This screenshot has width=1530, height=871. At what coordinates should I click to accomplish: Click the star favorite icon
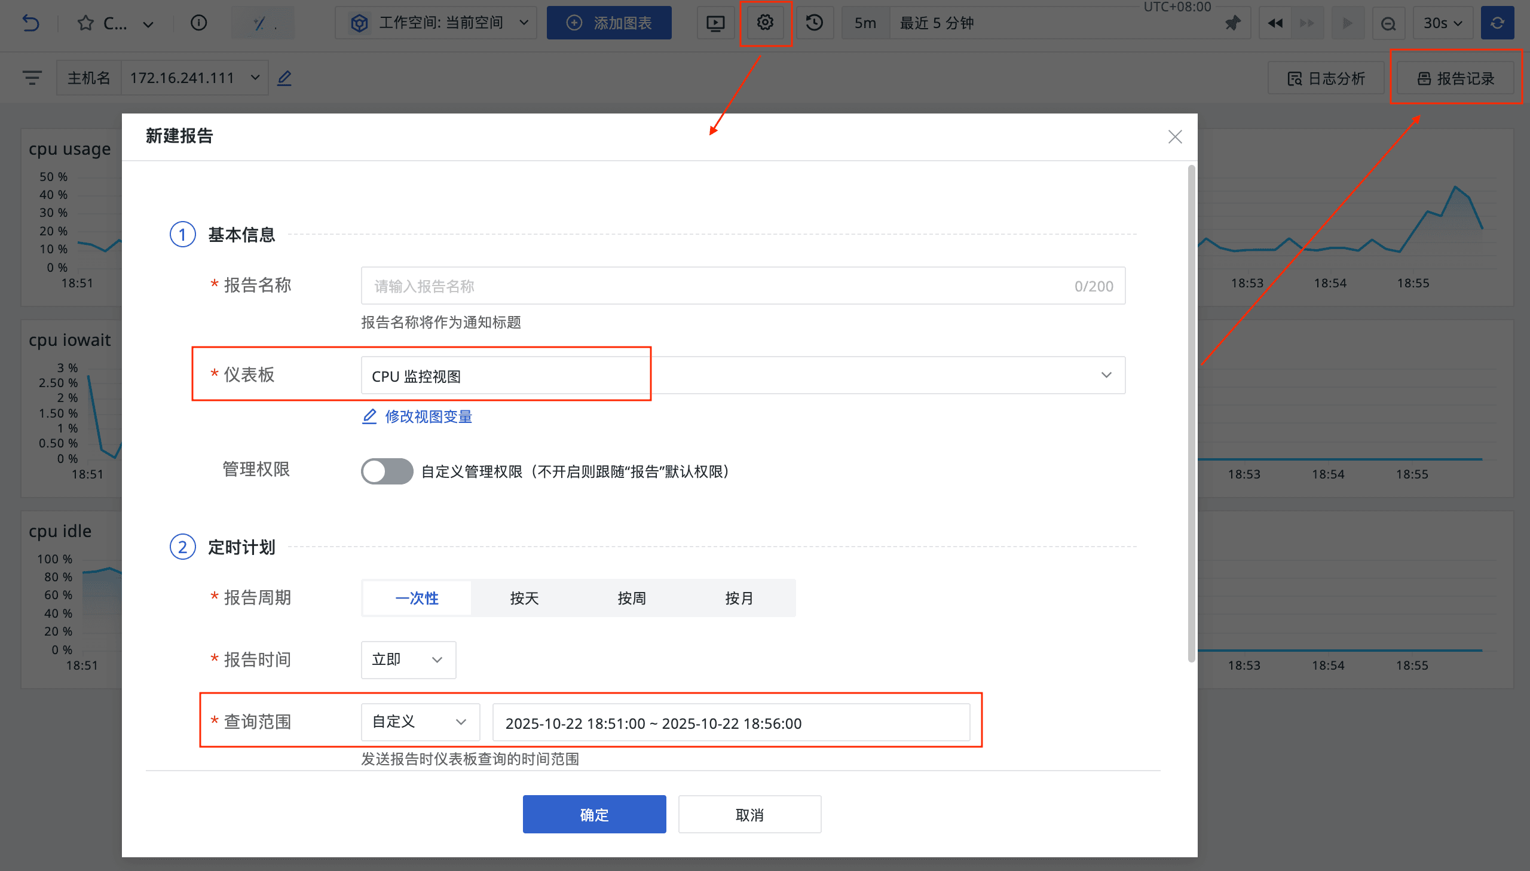click(85, 23)
